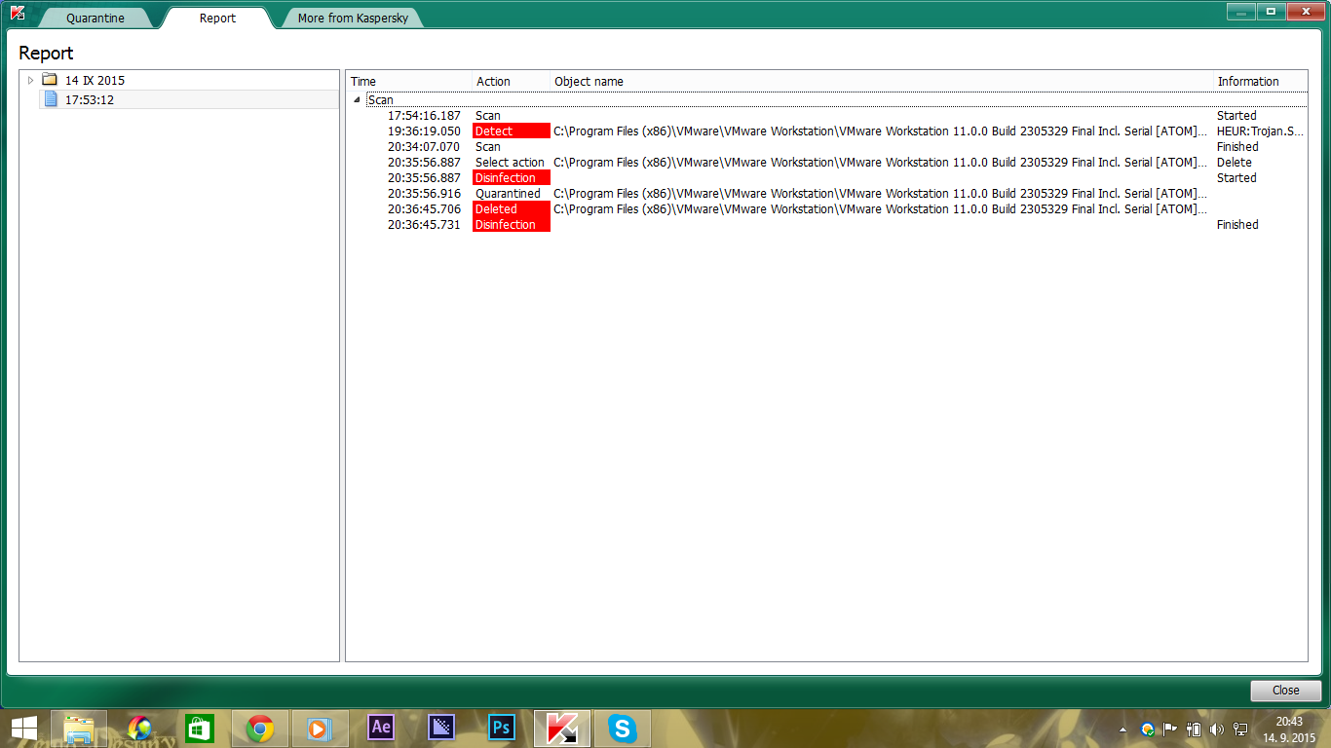Image resolution: width=1331 pixels, height=748 pixels.
Task: Click the red Detect action cell
Action: [512, 131]
